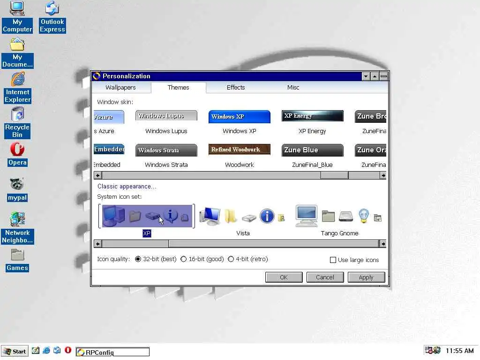
Task: Enable Use large icons checkbox
Action: click(333, 260)
